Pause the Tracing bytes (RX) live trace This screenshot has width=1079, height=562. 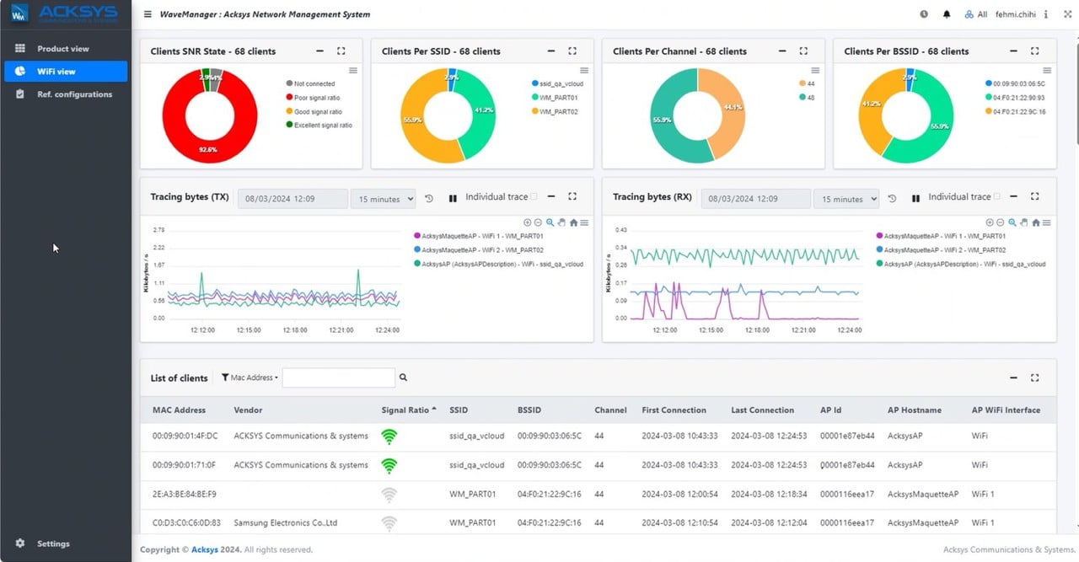point(915,199)
